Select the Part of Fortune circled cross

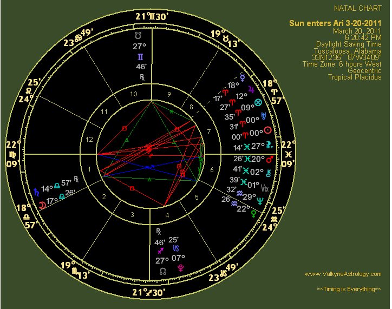pyautogui.click(x=258, y=102)
